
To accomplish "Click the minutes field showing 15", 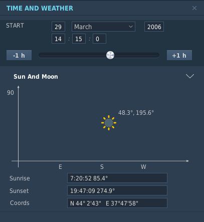I will coord(79,39).
